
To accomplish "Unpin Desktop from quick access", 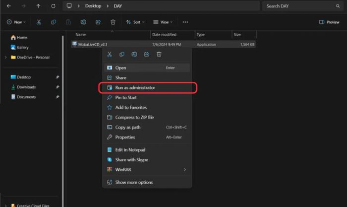I will [x=58, y=77].
